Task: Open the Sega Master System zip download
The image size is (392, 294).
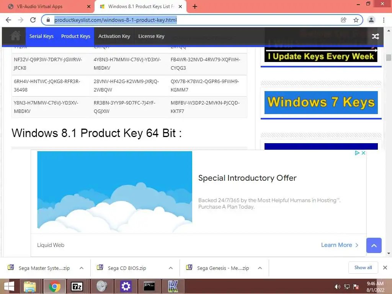Action: click(x=44, y=268)
